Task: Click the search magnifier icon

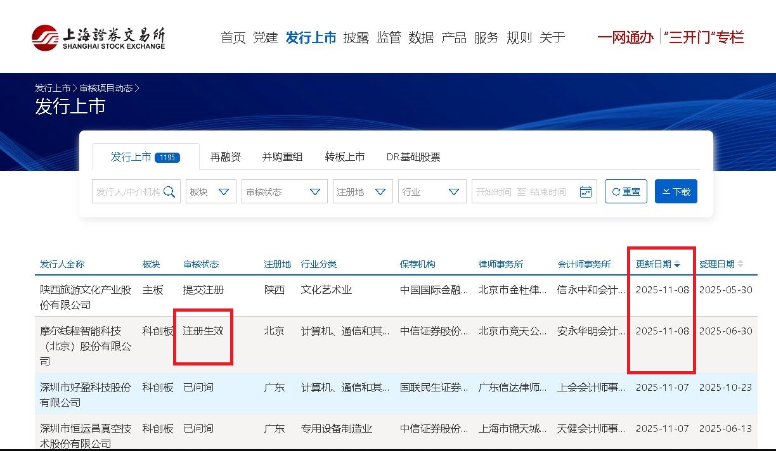Action: [x=169, y=191]
